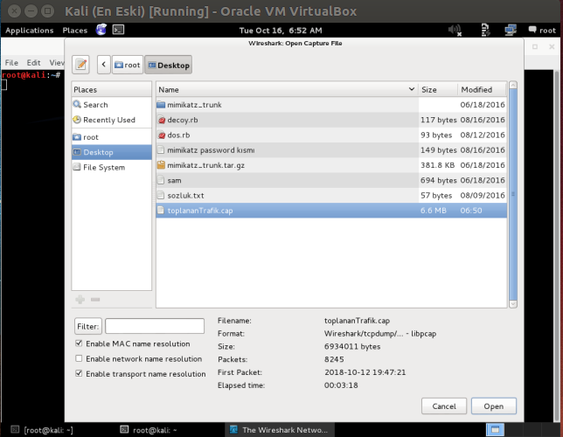Click the 381.8 KB size cell
563x437 pixels.
click(x=438, y=165)
